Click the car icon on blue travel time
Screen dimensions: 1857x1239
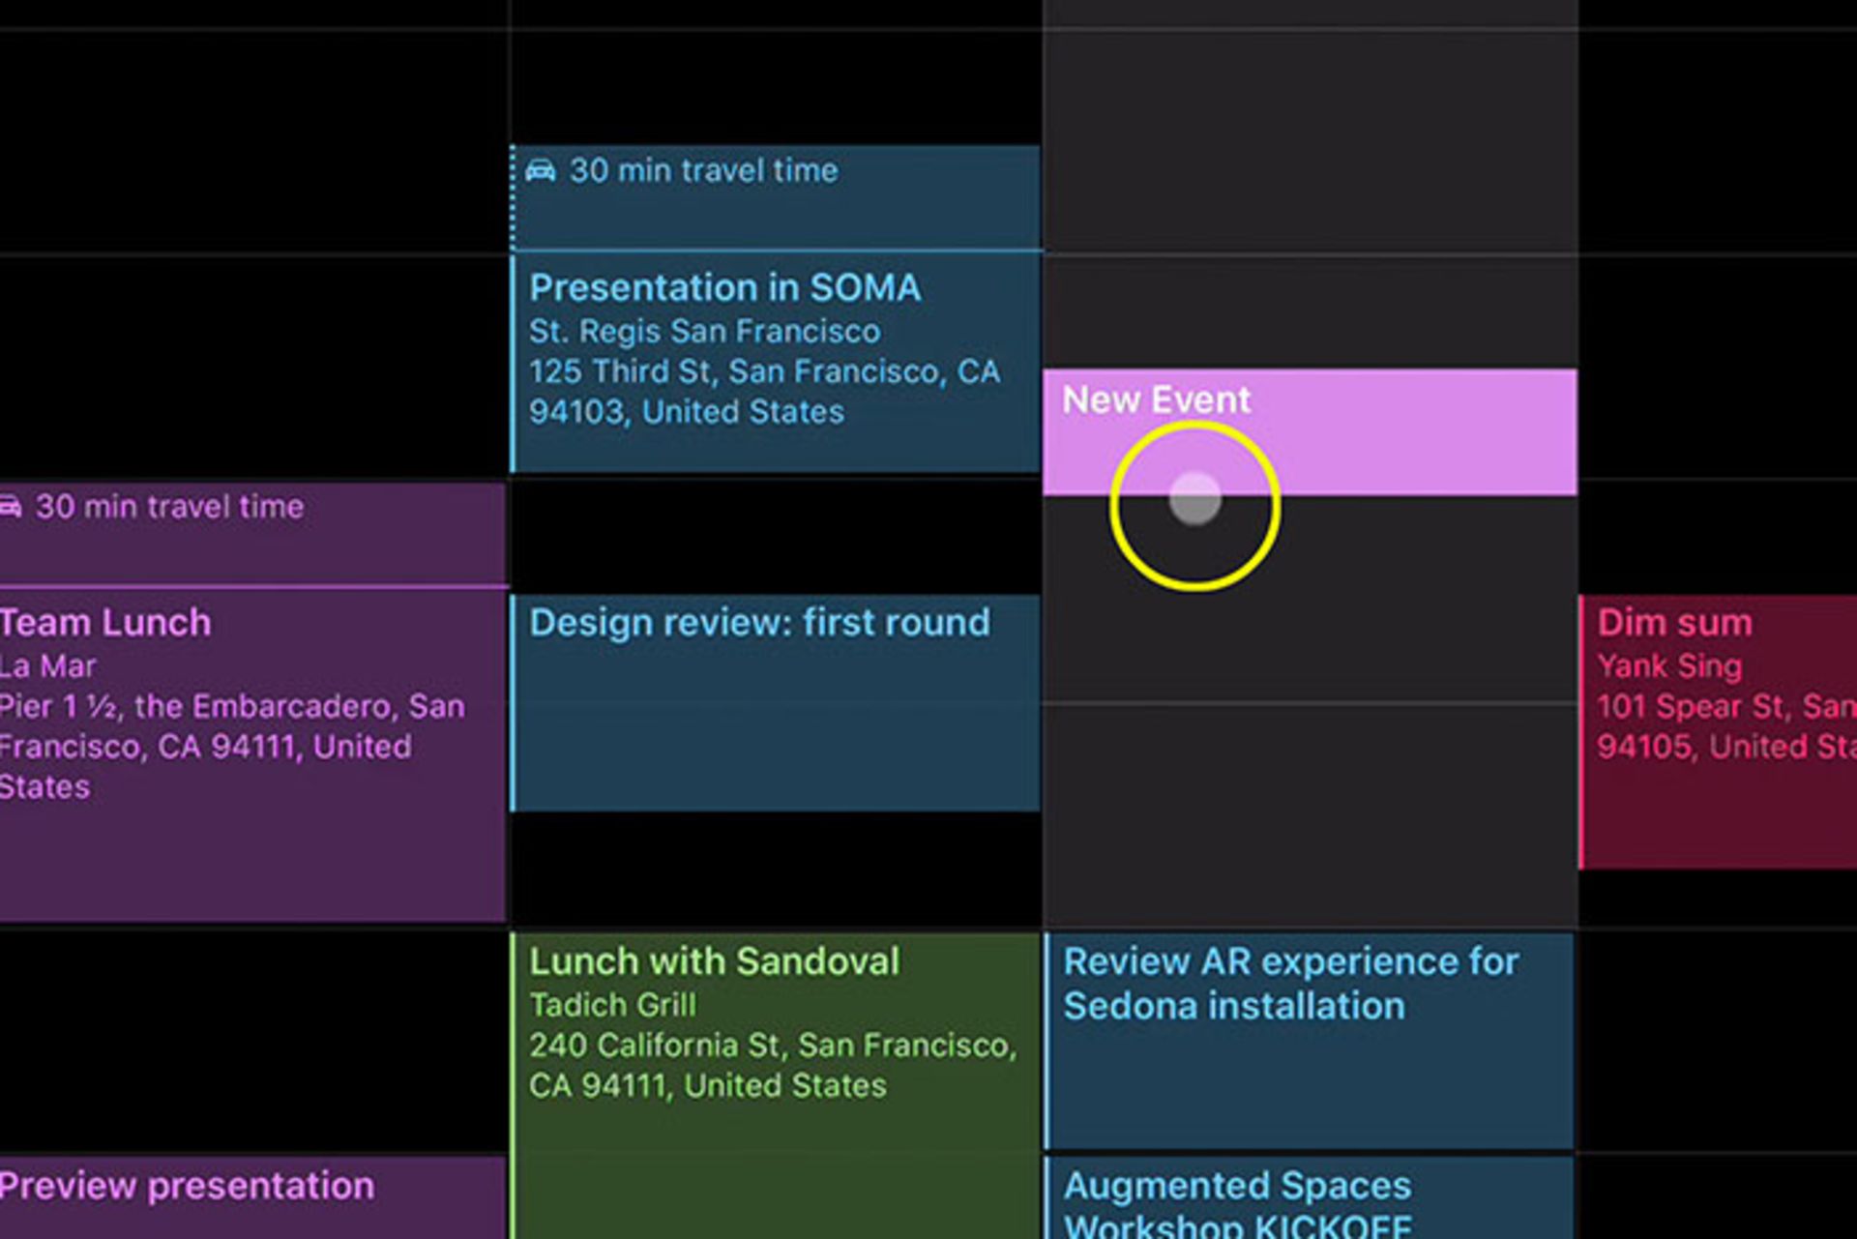pyautogui.click(x=541, y=171)
